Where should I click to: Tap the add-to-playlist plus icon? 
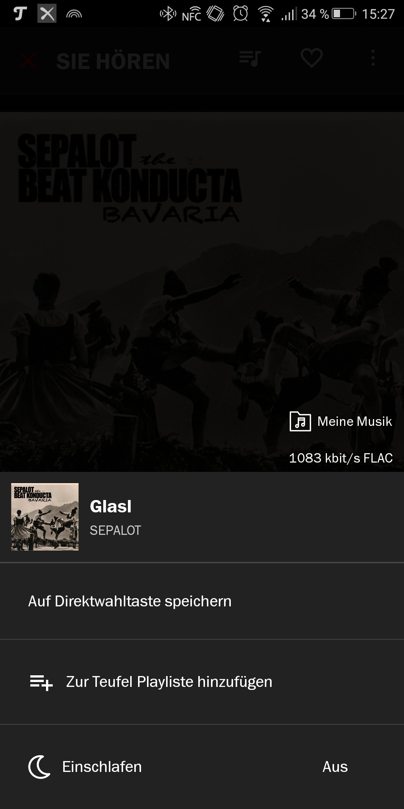(41, 682)
